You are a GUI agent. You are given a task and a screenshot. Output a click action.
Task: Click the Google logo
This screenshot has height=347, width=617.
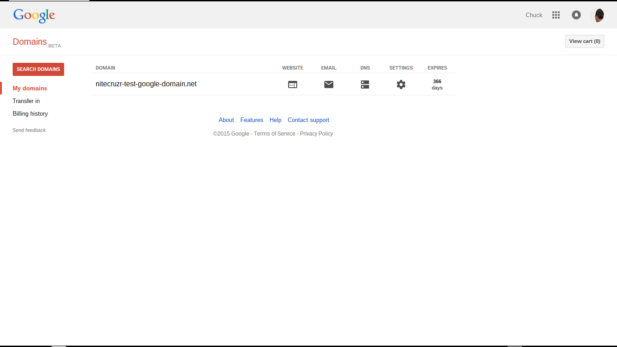pos(34,15)
